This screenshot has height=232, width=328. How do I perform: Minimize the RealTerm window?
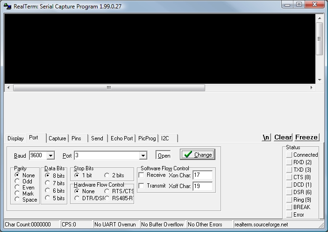click(287, 4)
